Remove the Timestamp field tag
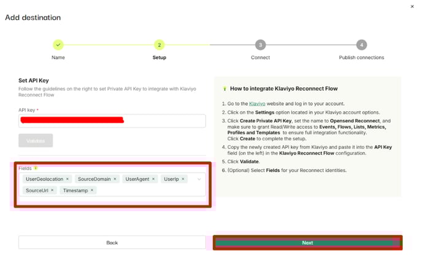 click(x=92, y=190)
